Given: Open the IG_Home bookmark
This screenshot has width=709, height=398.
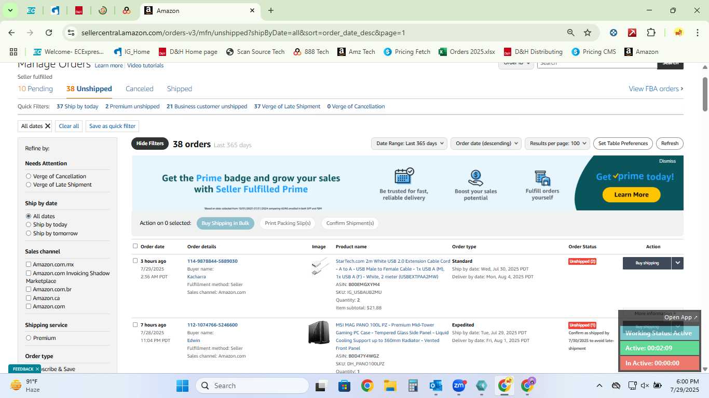Looking at the screenshot, I should tap(132, 52).
